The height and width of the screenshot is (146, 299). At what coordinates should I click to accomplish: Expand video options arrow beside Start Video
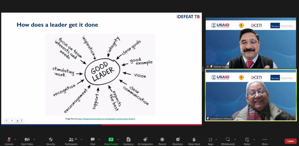pos(34,139)
